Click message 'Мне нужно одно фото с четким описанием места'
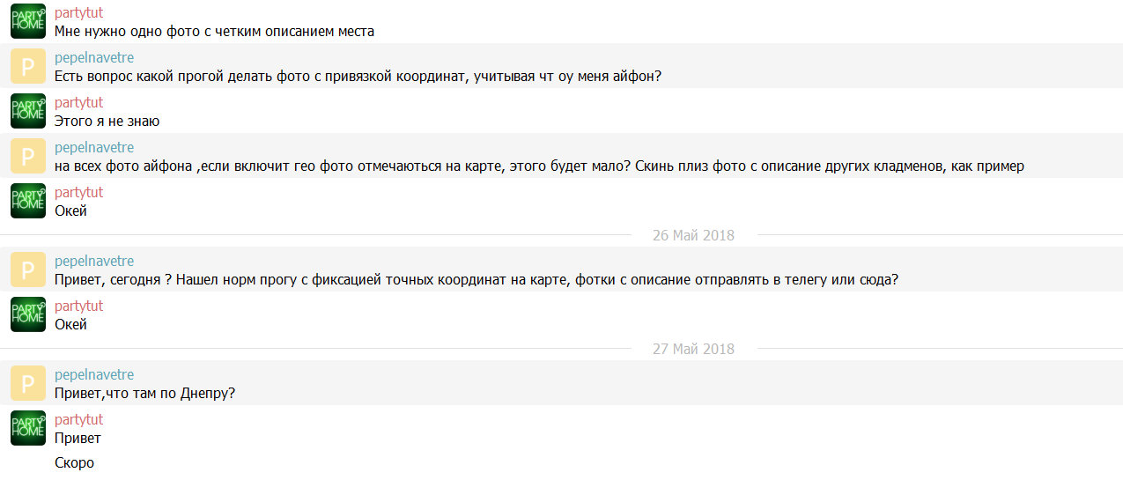This screenshot has width=1123, height=480. (214, 32)
